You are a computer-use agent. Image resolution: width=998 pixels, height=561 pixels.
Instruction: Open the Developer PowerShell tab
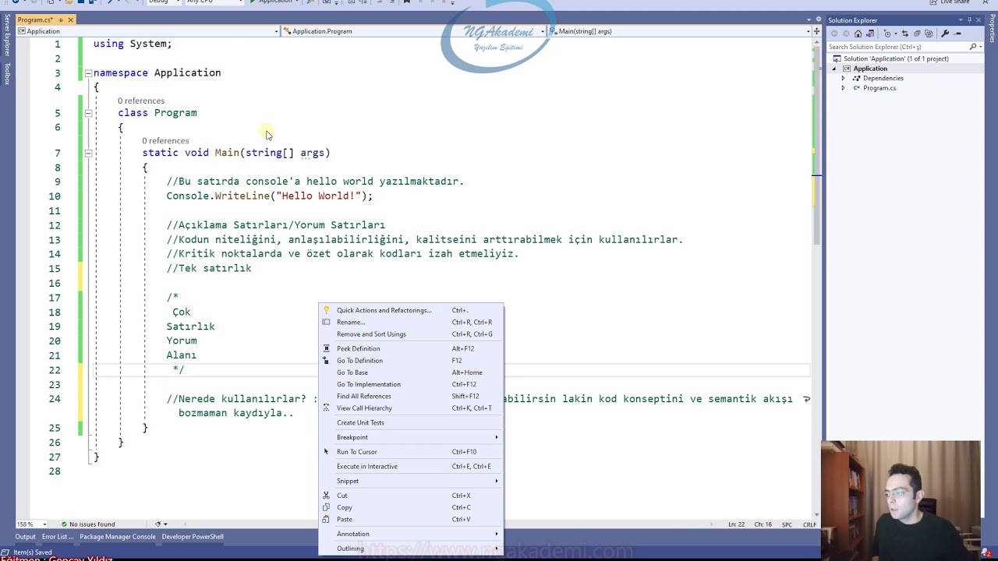pos(193,537)
